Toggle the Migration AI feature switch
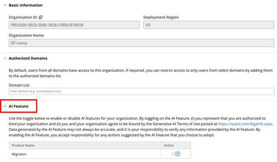Image resolution: width=277 pixels, height=162 pixels. pos(176,154)
